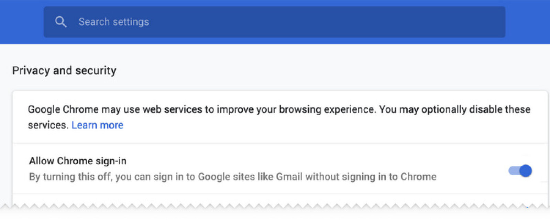Click the word 'Privacy' in the section title

31,70
